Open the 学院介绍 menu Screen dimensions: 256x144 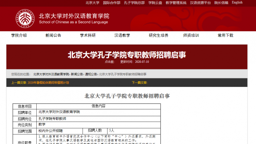19,35
